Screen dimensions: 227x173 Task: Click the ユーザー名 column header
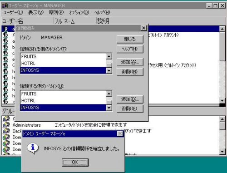(28, 21)
